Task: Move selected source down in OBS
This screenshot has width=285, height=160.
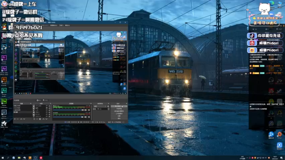Action: coord(46,119)
